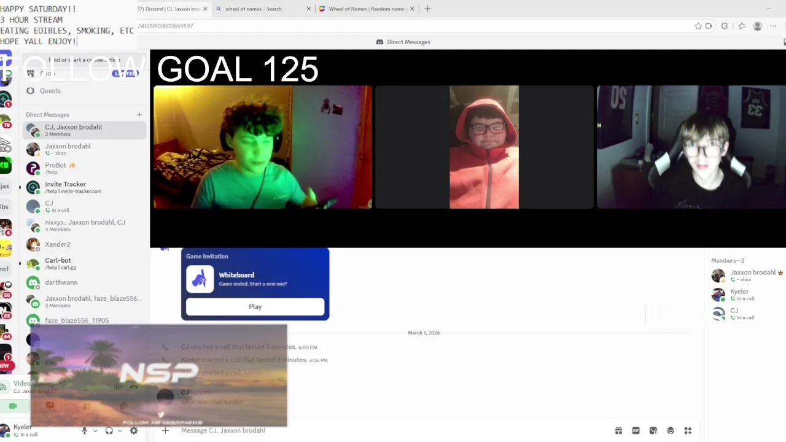Open the CJ direct message
Viewport: 786px width, 442px height.
tap(85, 206)
